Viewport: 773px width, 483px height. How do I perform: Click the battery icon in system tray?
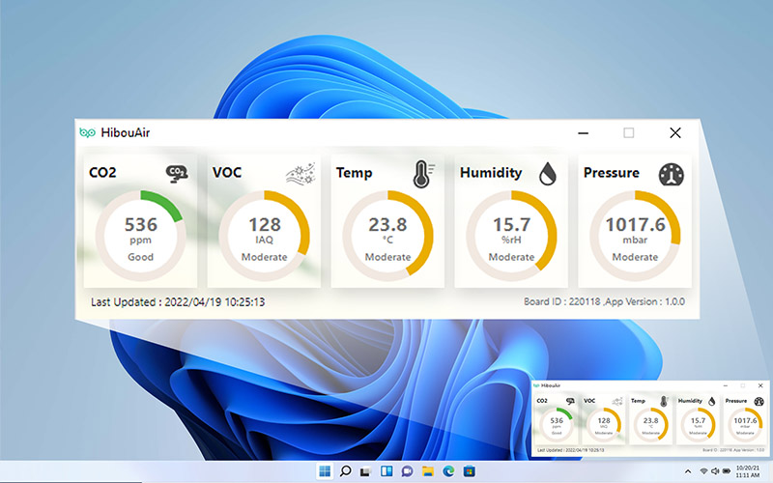coord(727,471)
